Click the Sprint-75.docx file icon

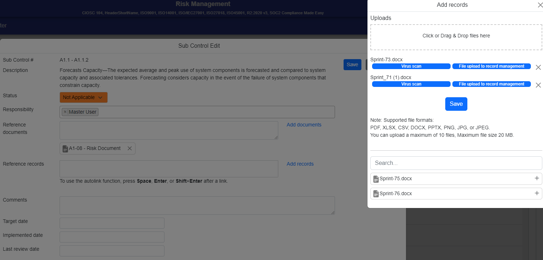pyautogui.click(x=376, y=179)
